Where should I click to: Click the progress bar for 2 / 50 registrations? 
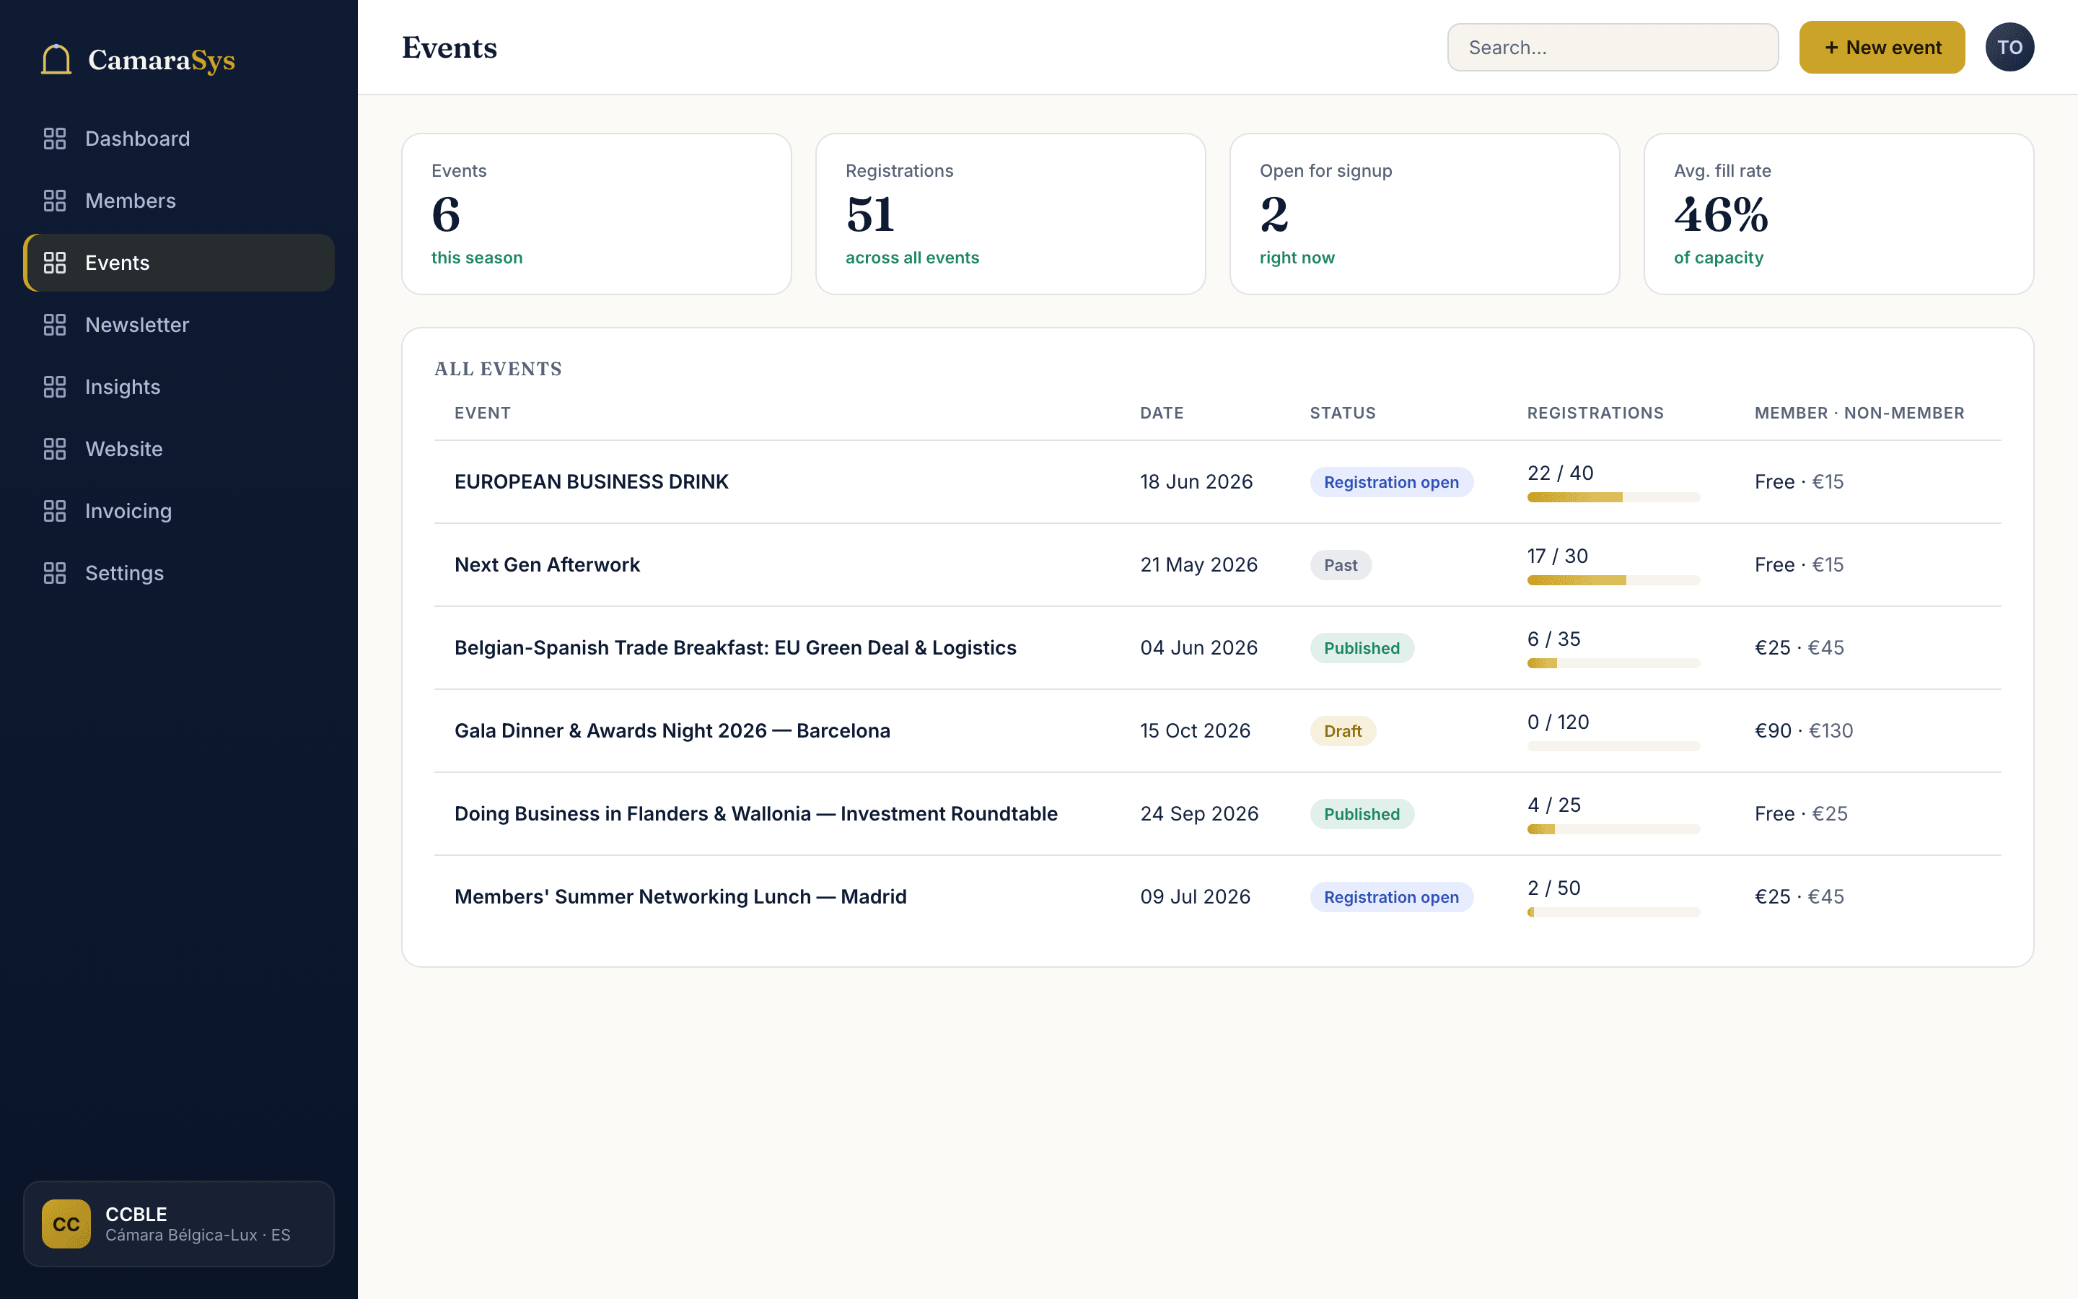pos(1613,912)
